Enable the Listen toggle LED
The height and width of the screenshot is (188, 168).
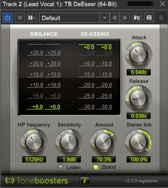pos(60,167)
